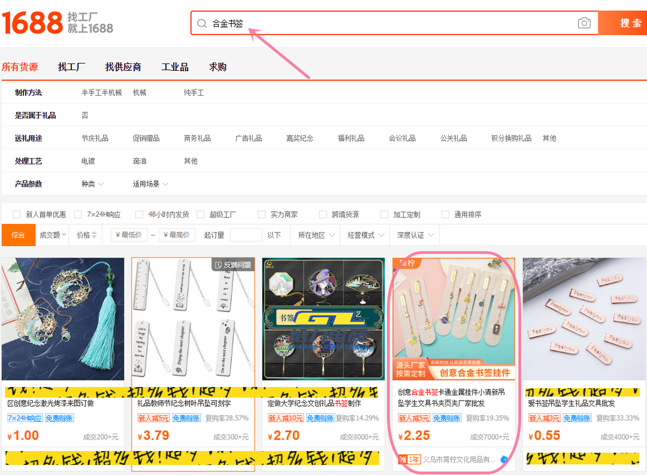
Task: Open the 经营模式 dropdown
Action: tap(365, 235)
